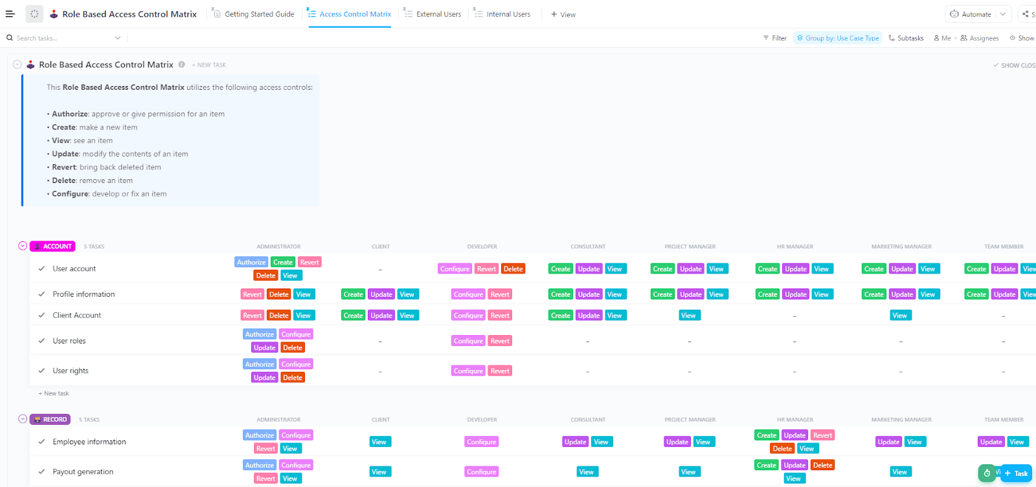Click the search magnifier icon
This screenshot has height=487, width=1036.
pos(10,38)
